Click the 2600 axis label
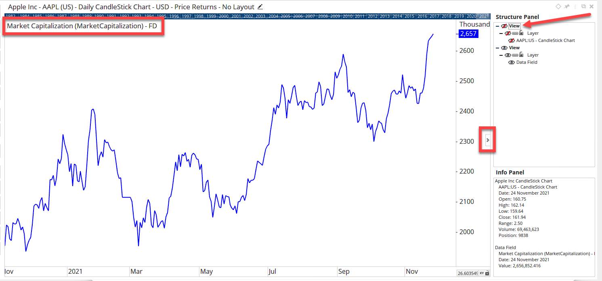 point(468,50)
